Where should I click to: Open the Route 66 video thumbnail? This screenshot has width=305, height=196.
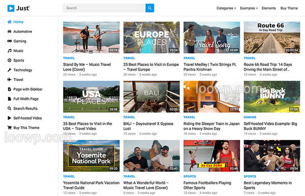click(x=272, y=37)
